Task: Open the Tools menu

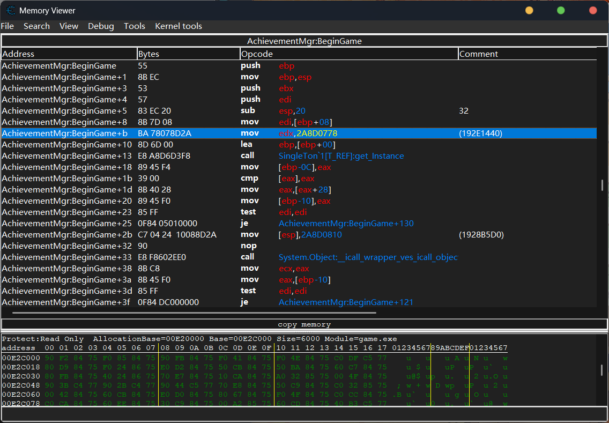Action: pos(135,26)
